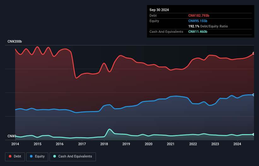Click the blue dot in Equity legend
The height and width of the screenshot is (166, 259).
coord(31,156)
